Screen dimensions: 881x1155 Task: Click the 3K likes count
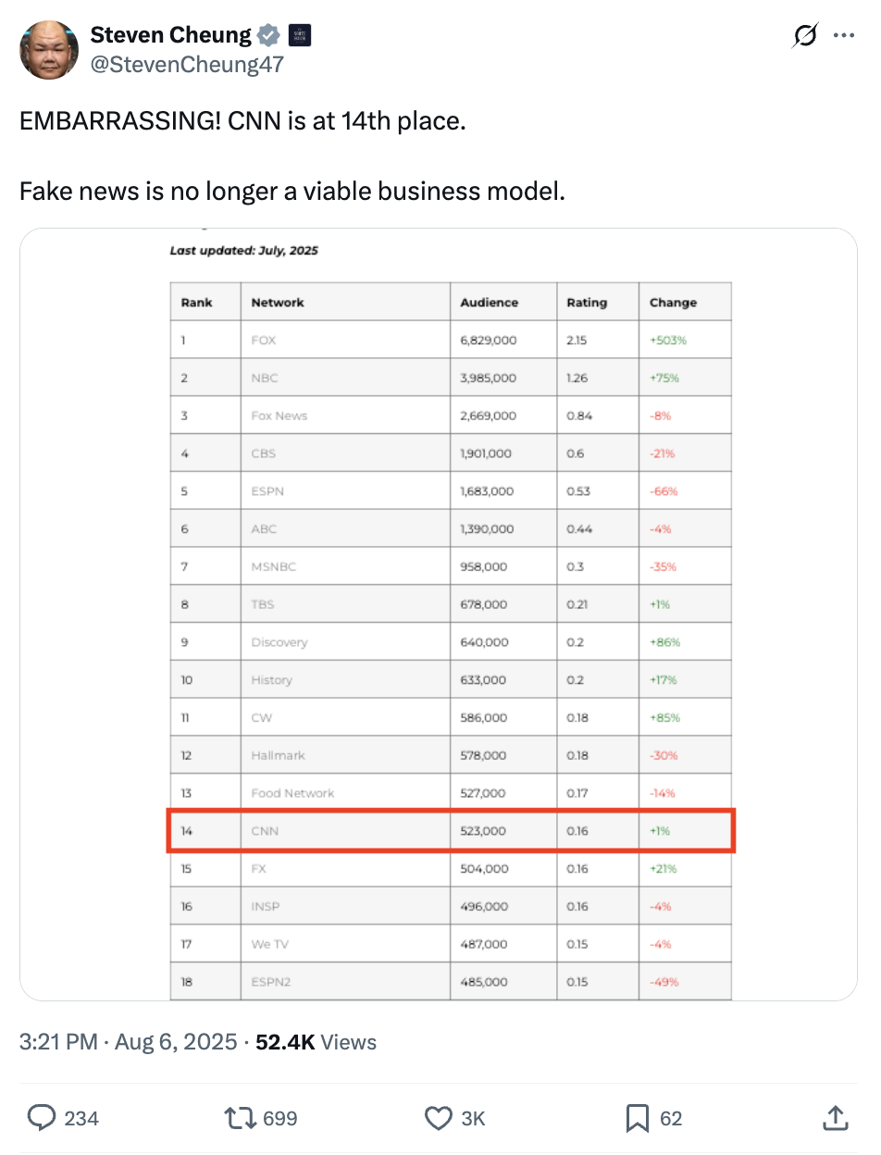pyautogui.click(x=473, y=1119)
